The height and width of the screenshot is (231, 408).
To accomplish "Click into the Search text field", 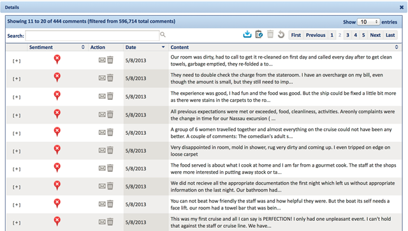I will click(x=92, y=36).
